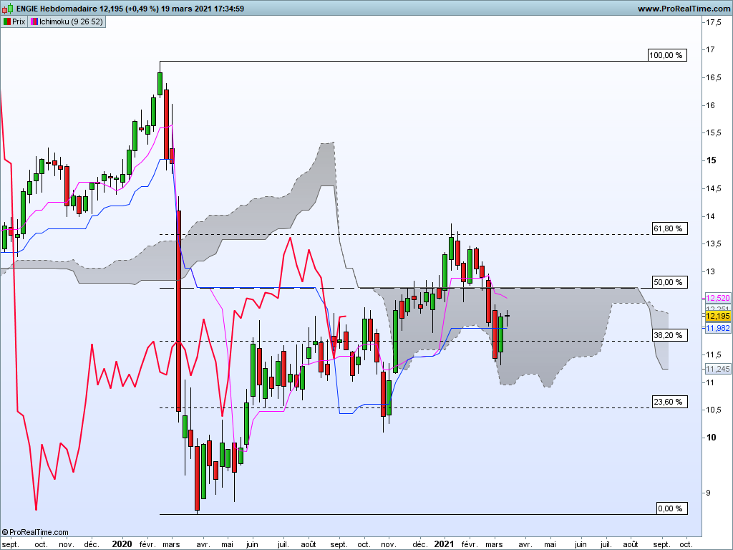Click the Ichimoku indicator color icon
Viewport: 733px width, 550px height.
point(34,21)
